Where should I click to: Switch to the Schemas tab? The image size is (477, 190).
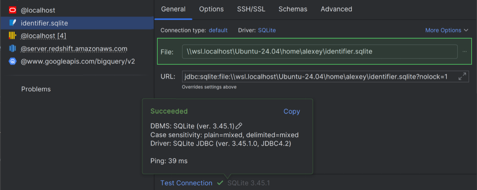click(x=293, y=9)
